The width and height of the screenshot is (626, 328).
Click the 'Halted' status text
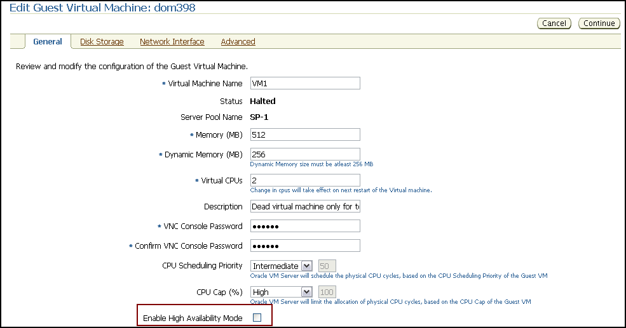click(262, 102)
